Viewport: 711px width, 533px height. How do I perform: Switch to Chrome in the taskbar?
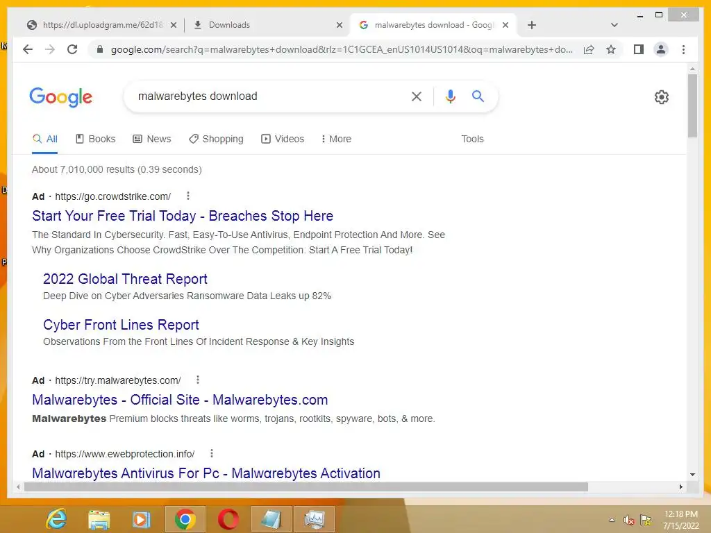click(x=185, y=518)
